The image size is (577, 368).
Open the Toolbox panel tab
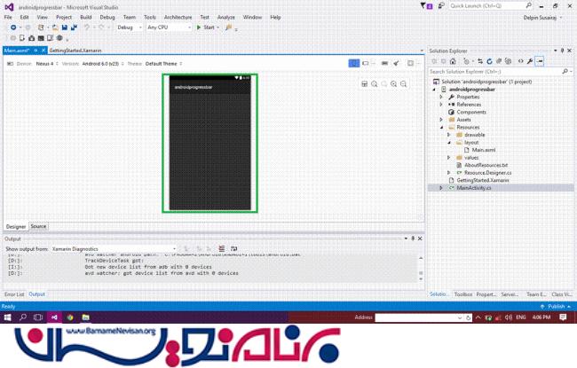(462, 294)
